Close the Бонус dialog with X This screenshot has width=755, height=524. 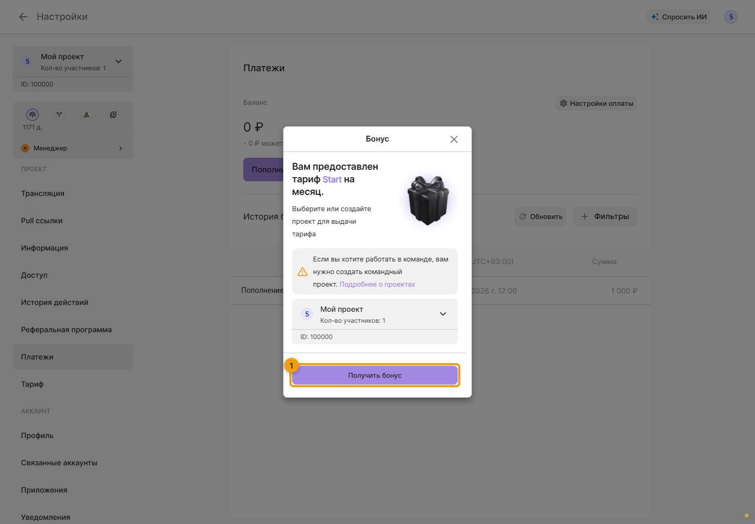tap(454, 139)
